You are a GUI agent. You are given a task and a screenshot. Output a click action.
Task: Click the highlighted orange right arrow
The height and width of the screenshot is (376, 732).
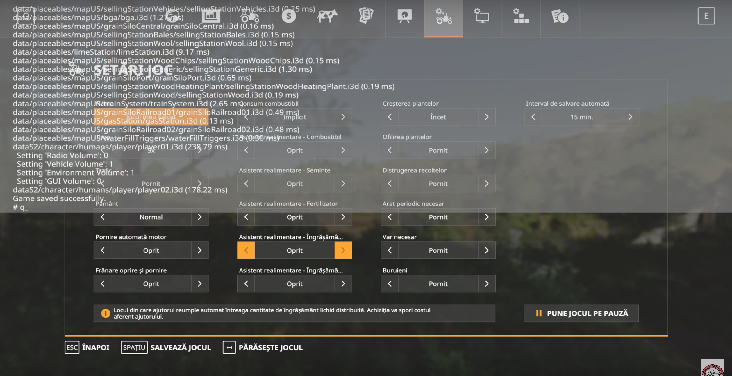[x=343, y=250]
